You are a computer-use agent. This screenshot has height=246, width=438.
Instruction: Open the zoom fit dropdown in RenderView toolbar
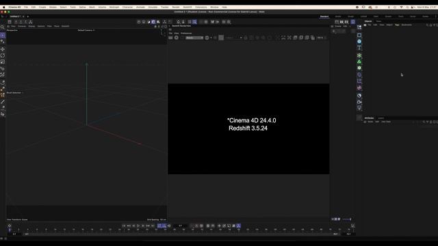click(320, 38)
